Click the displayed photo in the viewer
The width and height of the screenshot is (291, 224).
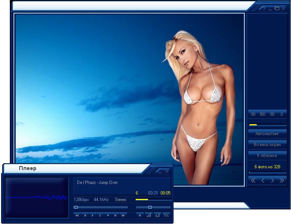[x=130, y=100]
